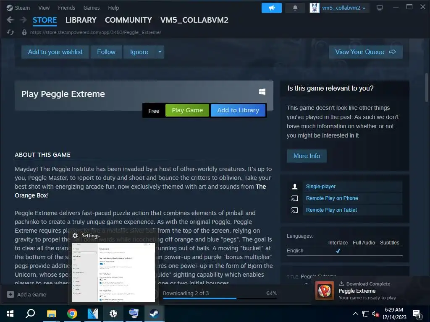This screenshot has width=430, height=322.
Task: Click the Windows platform icon
Action: (x=262, y=91)
